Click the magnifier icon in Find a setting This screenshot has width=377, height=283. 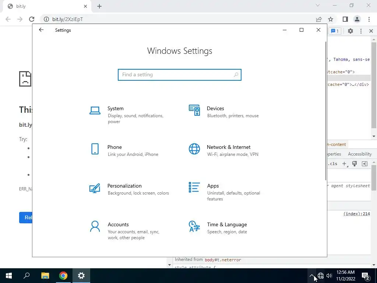click(x=236, y=74)
